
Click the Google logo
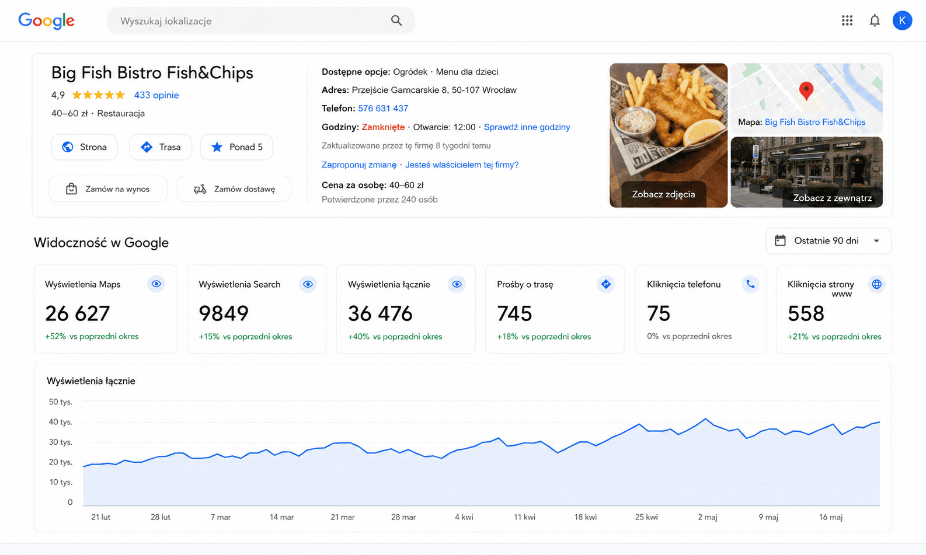pyautogui.click(x=47, y=21)
